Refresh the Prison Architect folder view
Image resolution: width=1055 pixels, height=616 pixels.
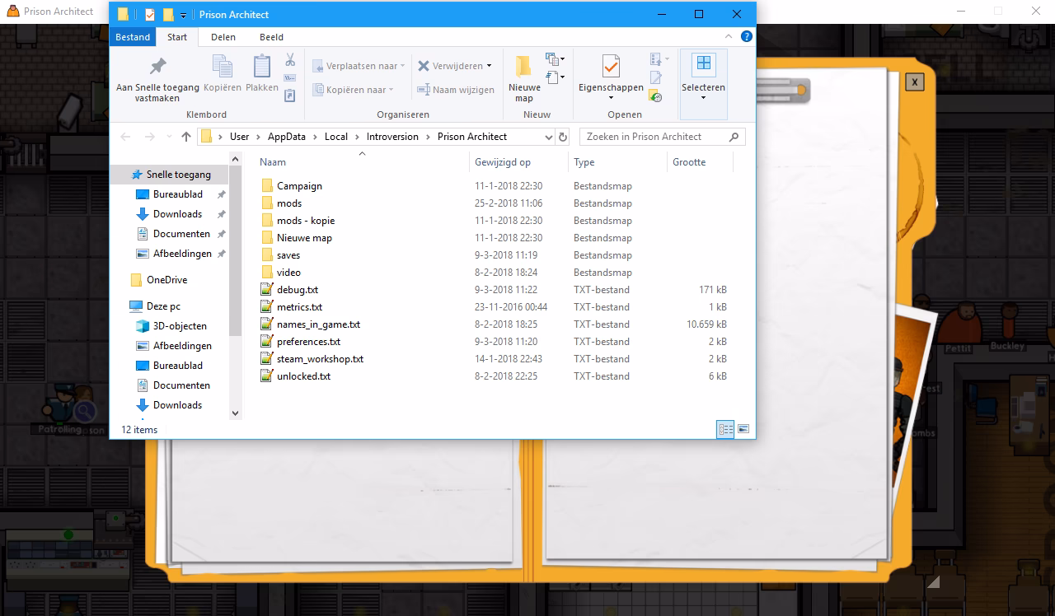point(563,137)
